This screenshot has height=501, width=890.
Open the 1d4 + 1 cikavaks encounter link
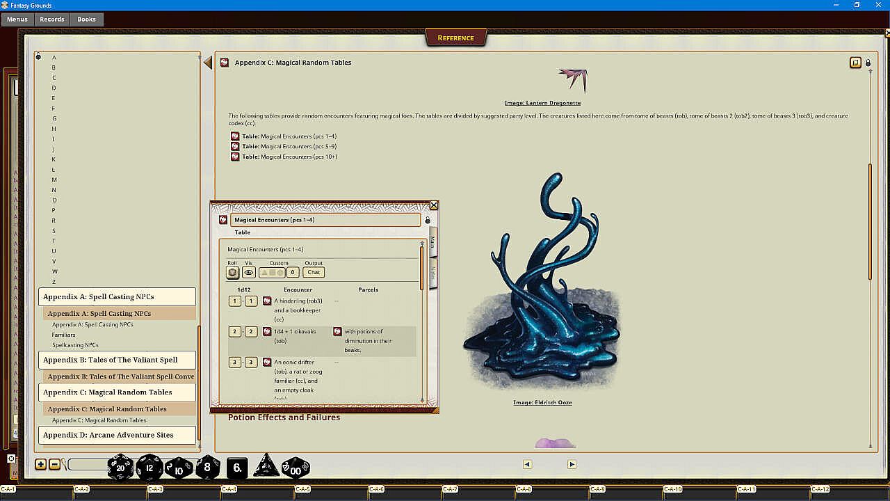pyautogui.click(x=267, y=332)
